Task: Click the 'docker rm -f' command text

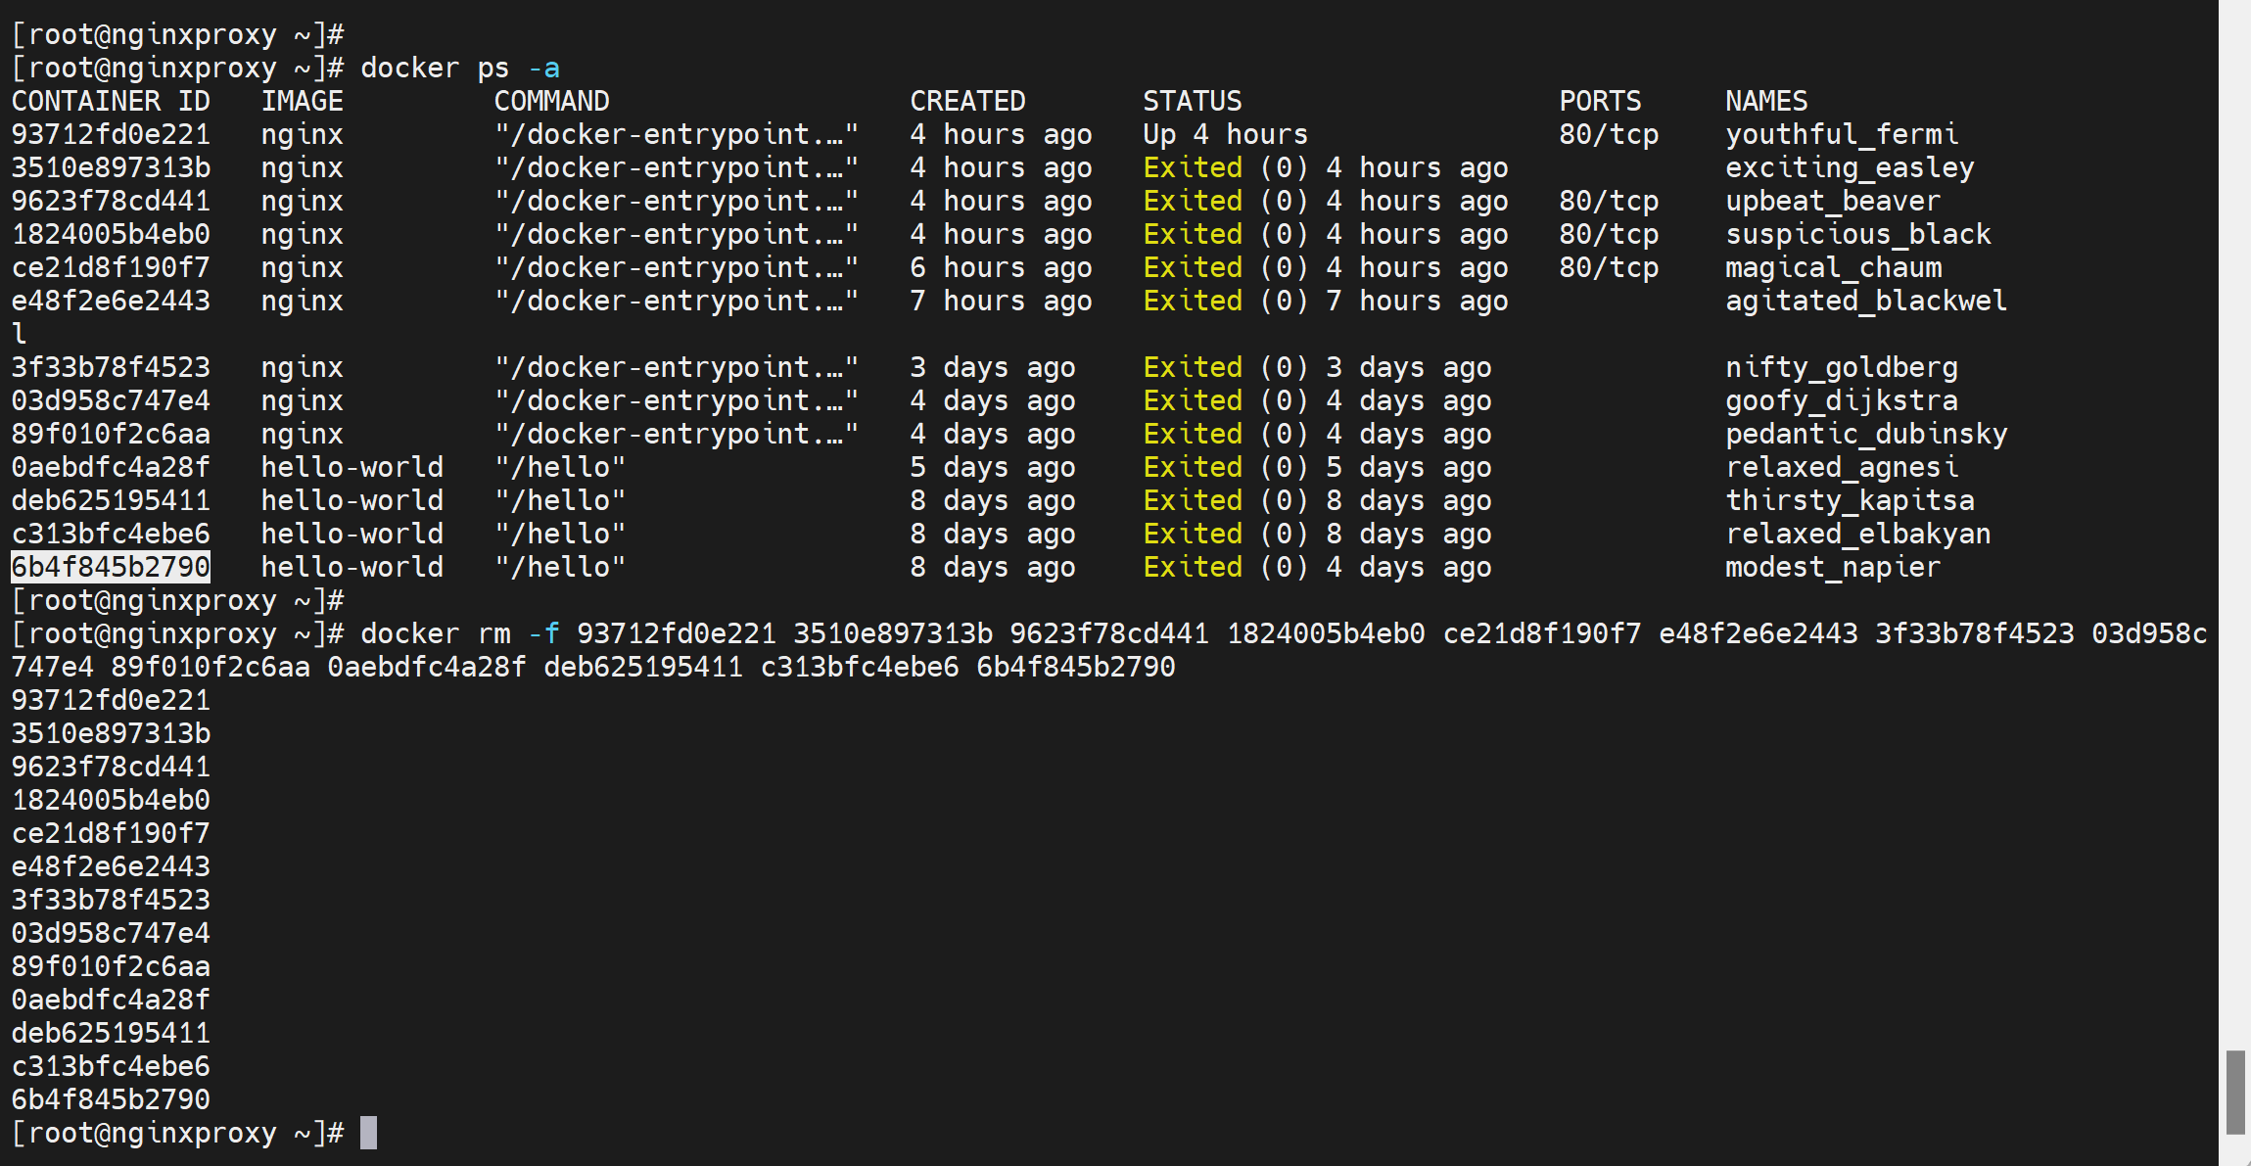Action: [460, 633]
